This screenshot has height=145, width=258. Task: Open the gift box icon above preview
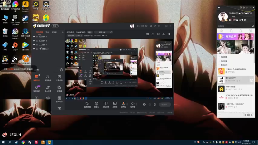point(147,34)
